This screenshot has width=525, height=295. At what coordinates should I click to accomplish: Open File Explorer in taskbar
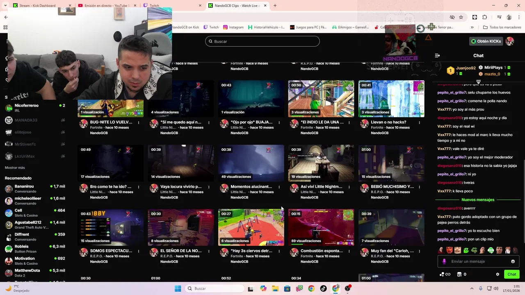click(275, 288)
